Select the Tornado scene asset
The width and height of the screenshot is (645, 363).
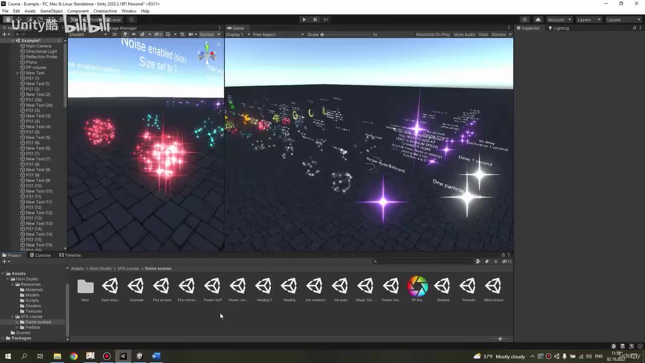point(468,289)
